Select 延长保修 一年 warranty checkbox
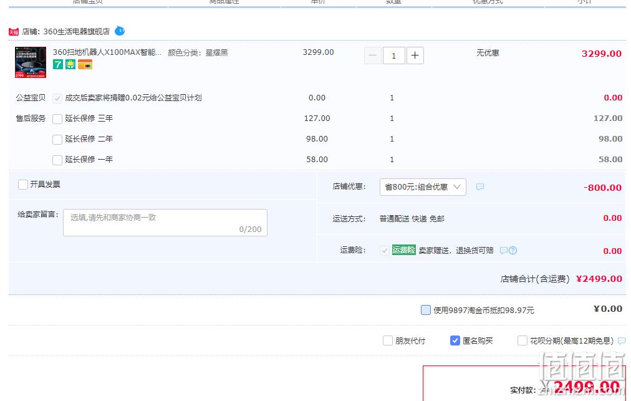The height and width of the screenshot is (401, 631). (x=57, y=160)
